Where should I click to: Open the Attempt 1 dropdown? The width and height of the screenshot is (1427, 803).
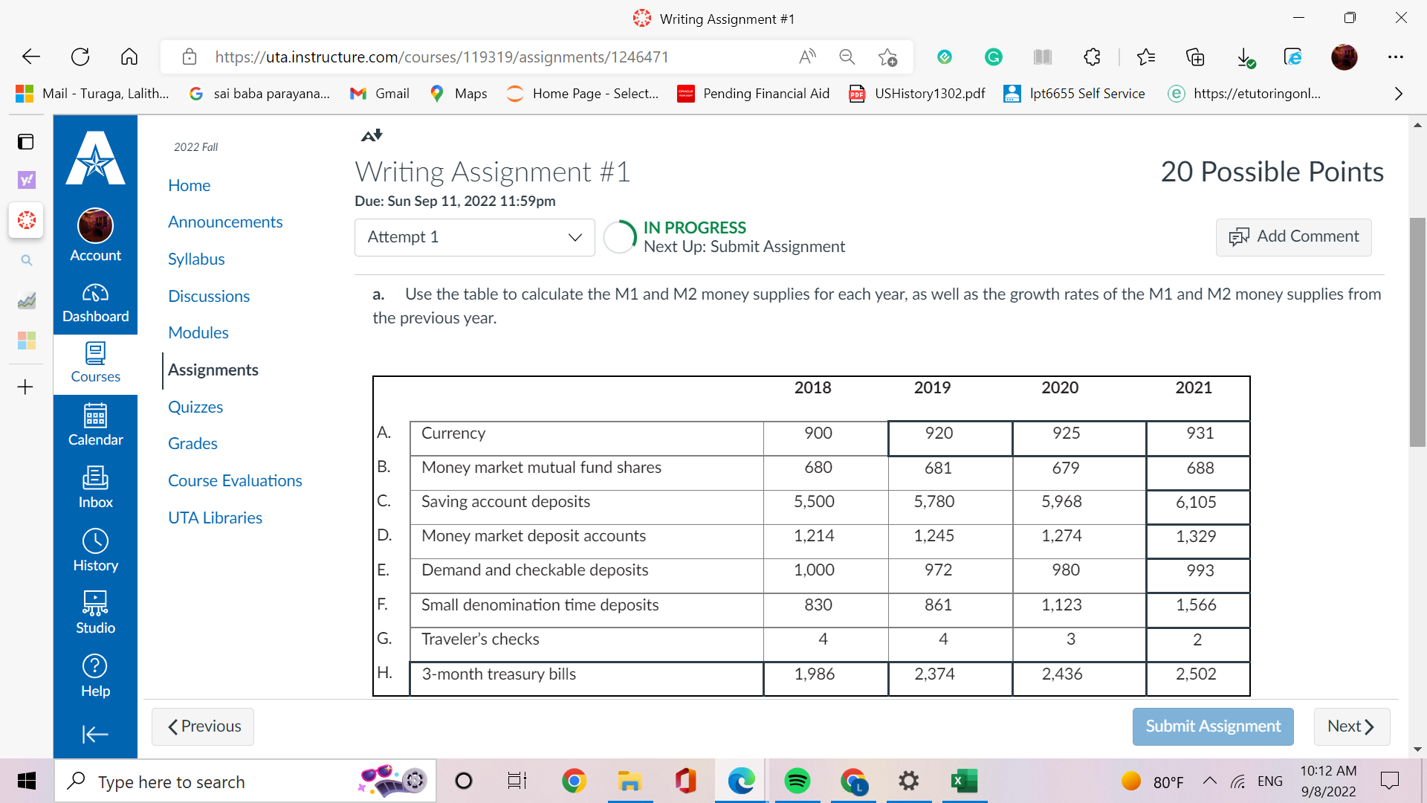coord(473,237)
